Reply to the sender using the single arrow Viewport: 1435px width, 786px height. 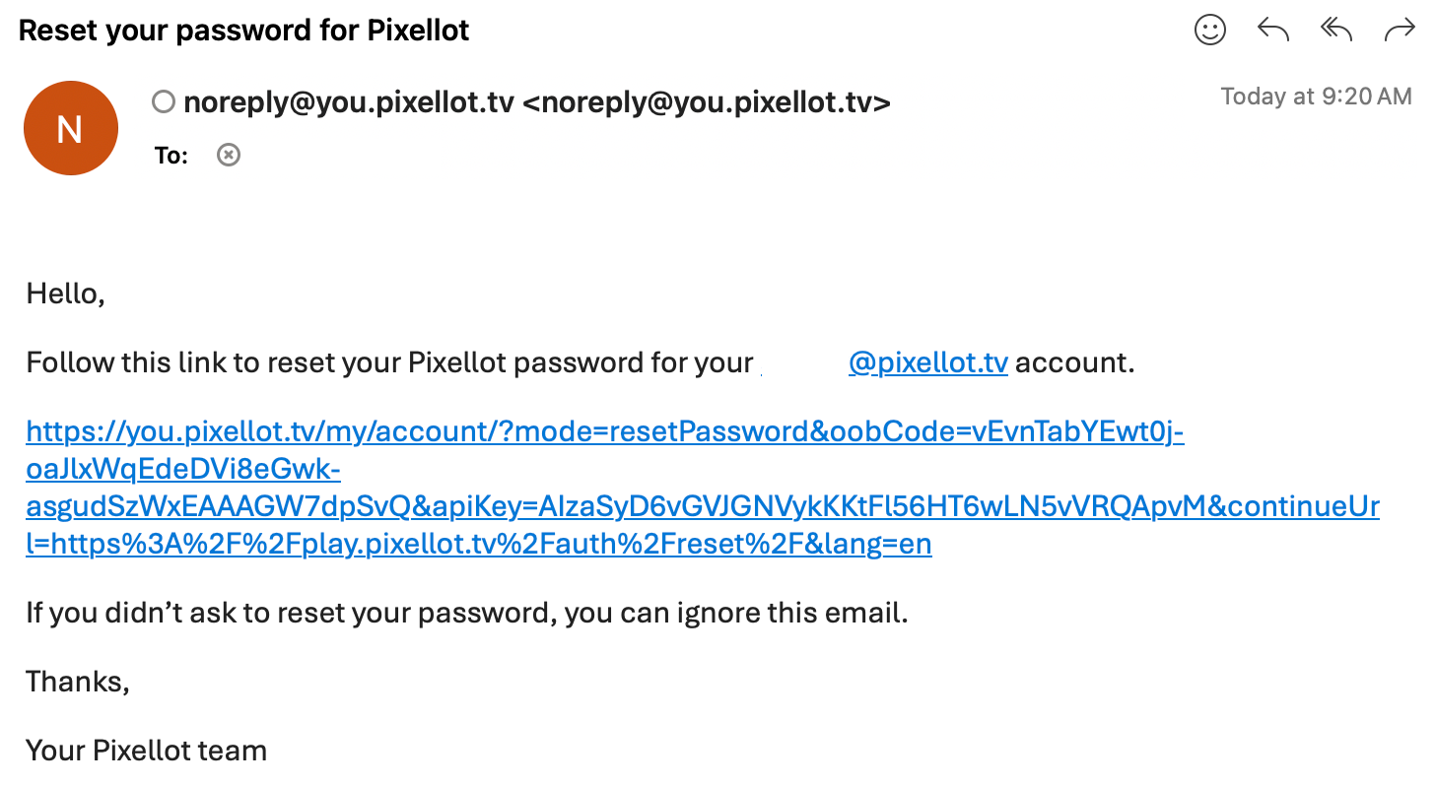[x=1273, y=31]
